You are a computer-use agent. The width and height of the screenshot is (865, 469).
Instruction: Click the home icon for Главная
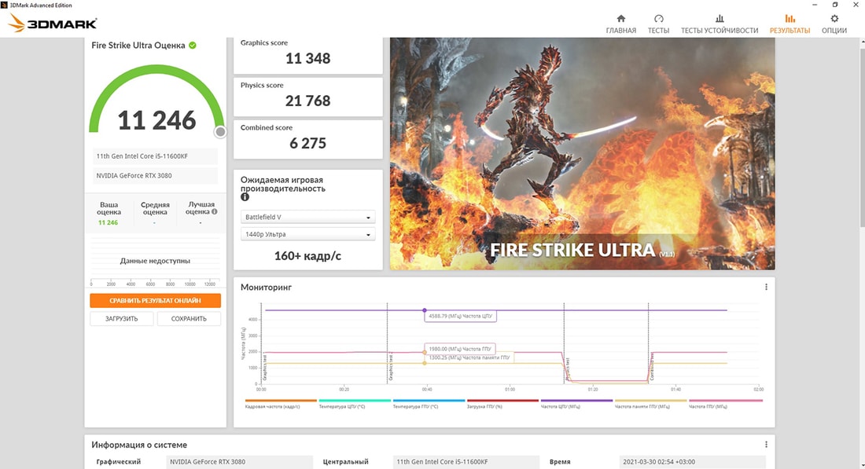coord(620,19)
